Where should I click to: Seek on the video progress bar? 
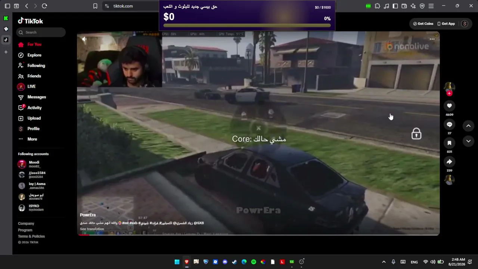point(258,235)
